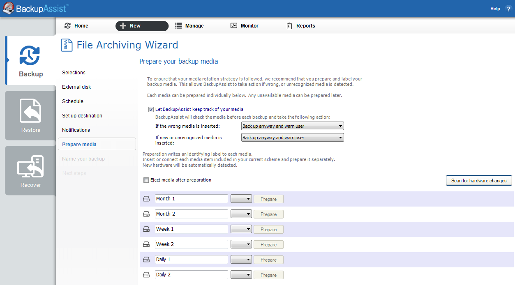Click the File Archiving Wizard zip icon
The width and height of the screenshot is (515, 285).
[x=67, y=45]
